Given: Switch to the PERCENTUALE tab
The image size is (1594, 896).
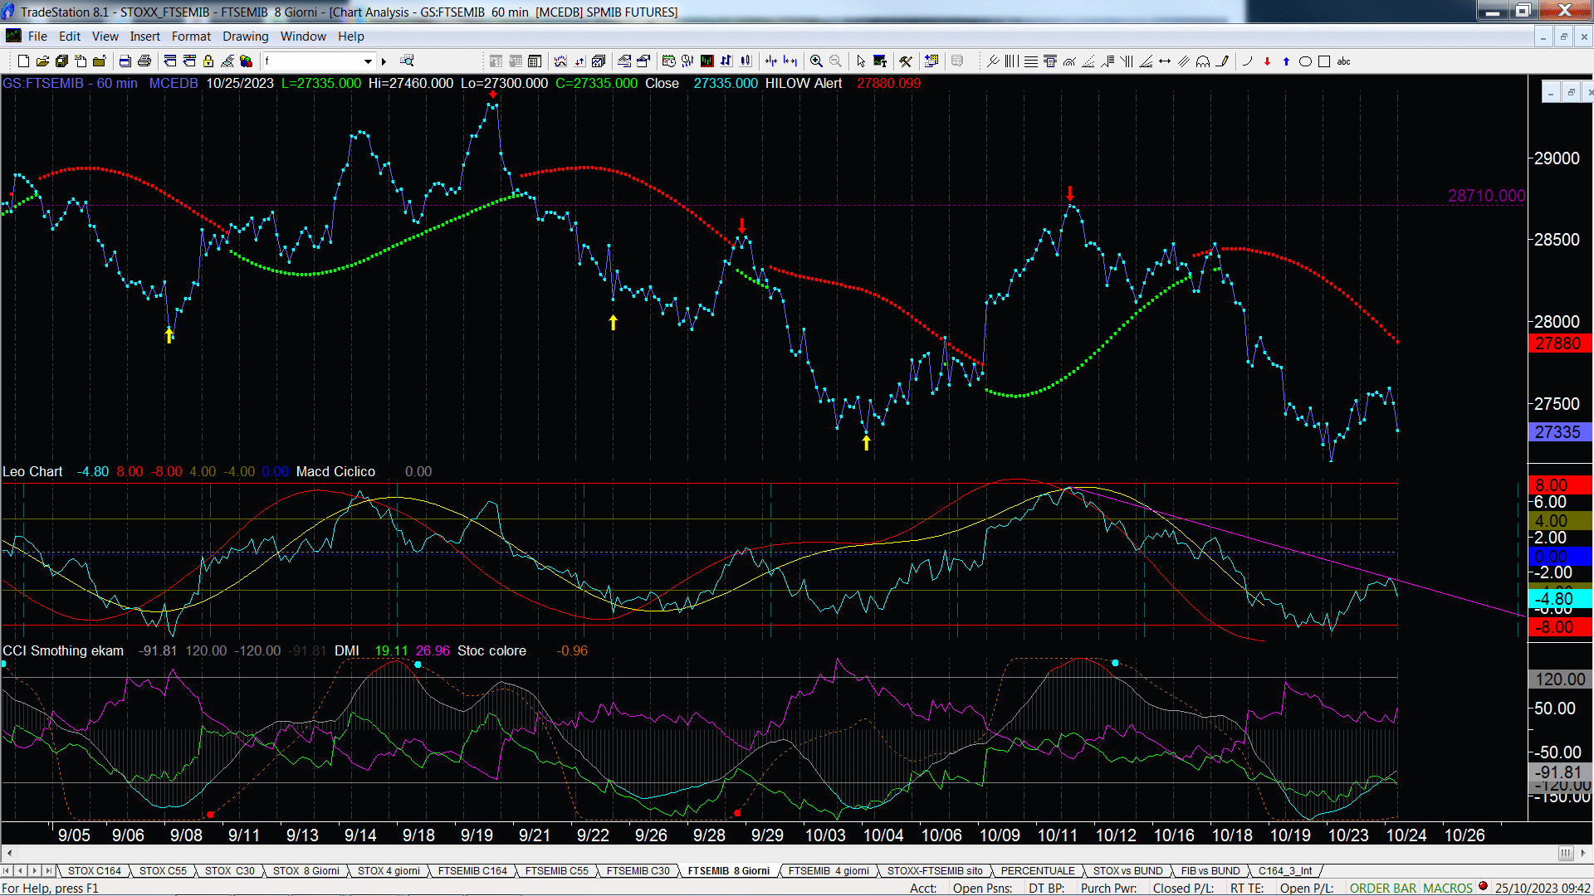Looking at the screenshot, I should (1038, 871).
